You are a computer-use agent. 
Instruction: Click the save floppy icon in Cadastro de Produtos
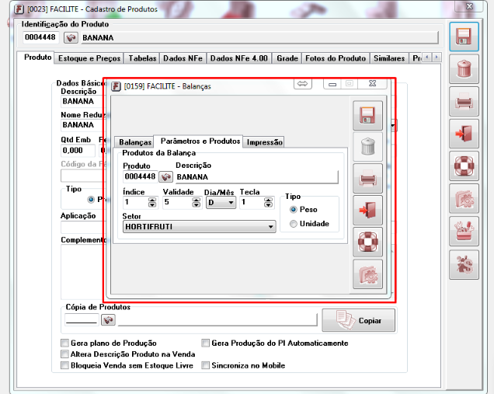coord(464,37)
